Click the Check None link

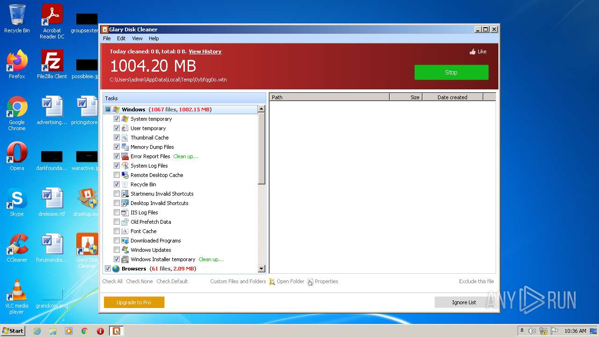(139, 281)
